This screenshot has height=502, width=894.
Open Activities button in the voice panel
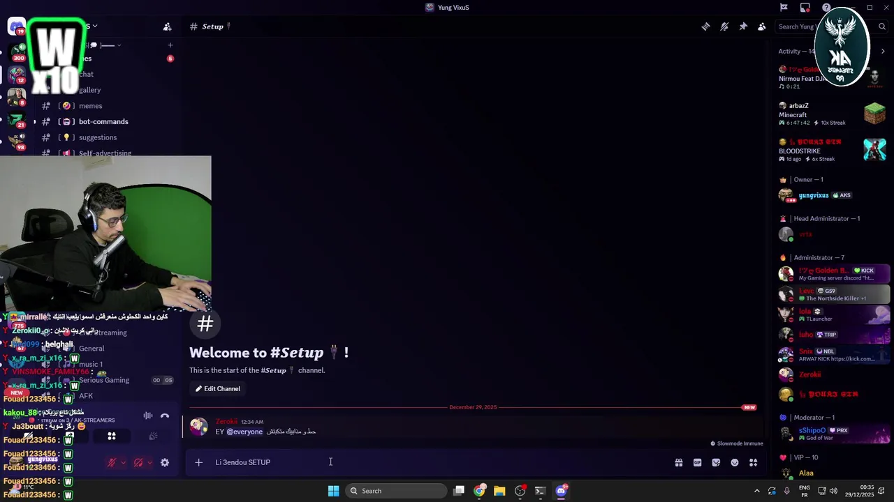(x=112, y=436)
